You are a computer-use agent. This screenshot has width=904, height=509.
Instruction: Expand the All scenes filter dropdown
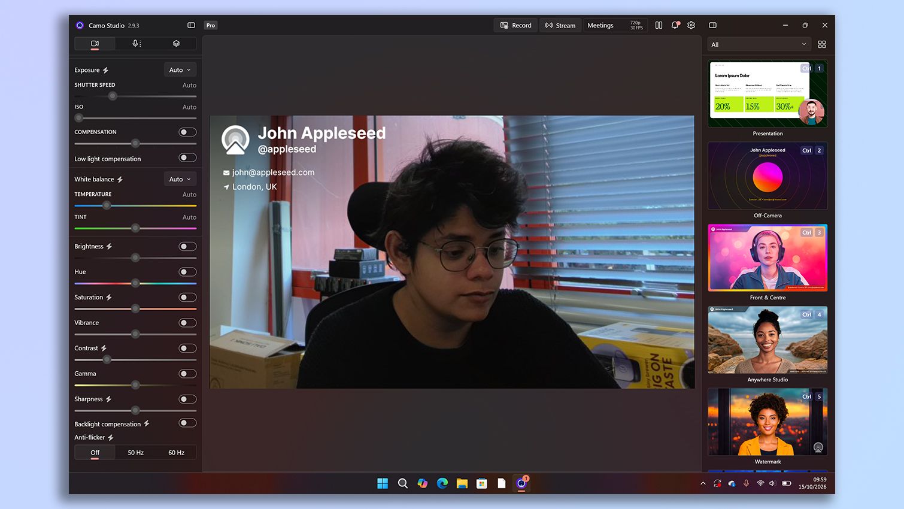pyautogui.click(x=759, y=44)
